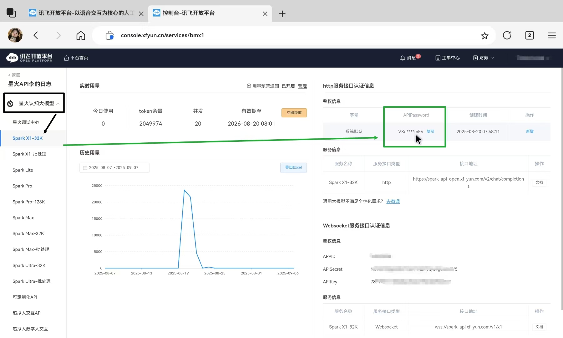This screenshot has width=563, height=338.
Task: Open the browser hamburger menu
Action: [x=552, y=35]
